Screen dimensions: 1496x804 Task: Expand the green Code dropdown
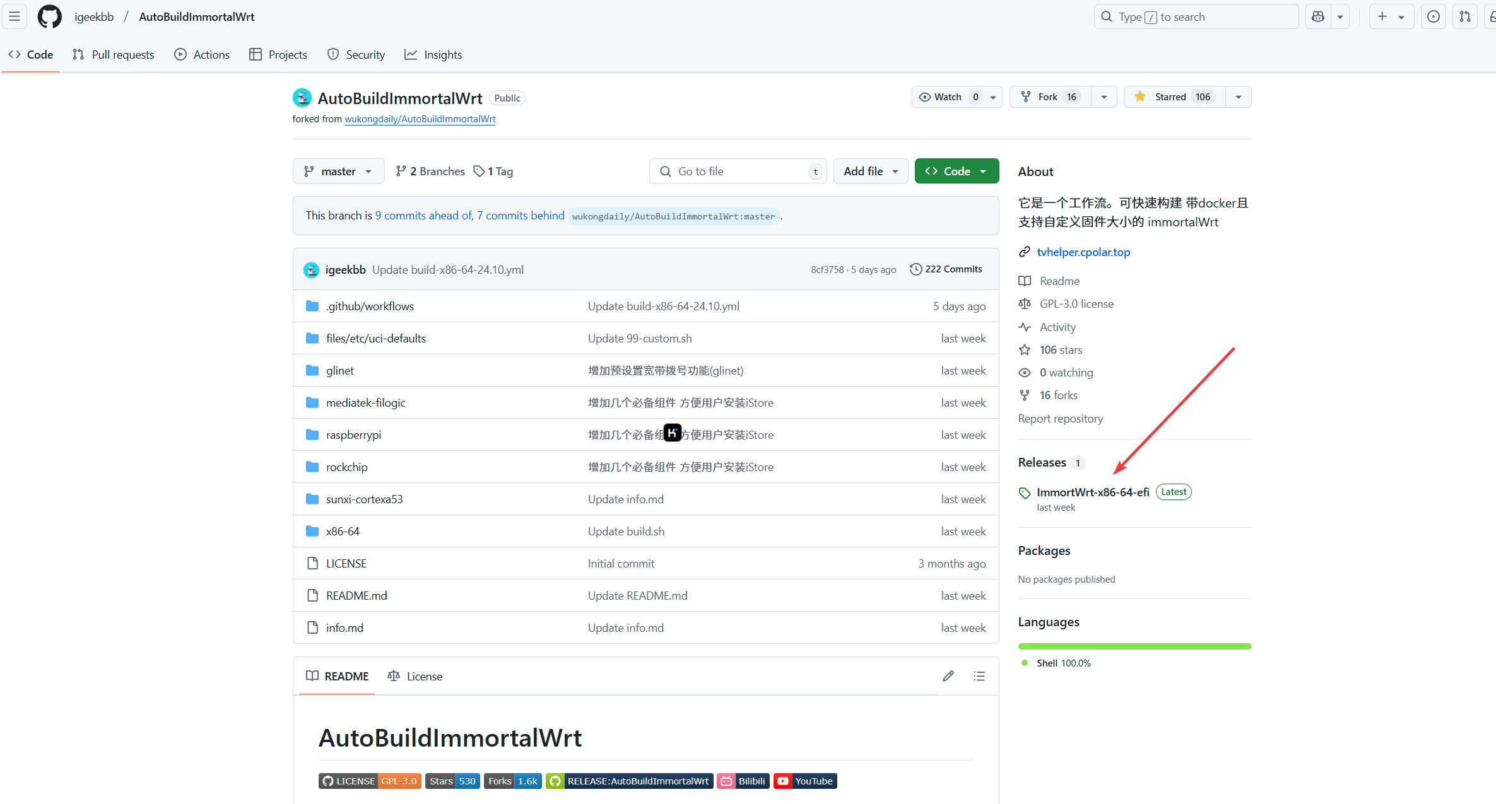tap(957, 172)
